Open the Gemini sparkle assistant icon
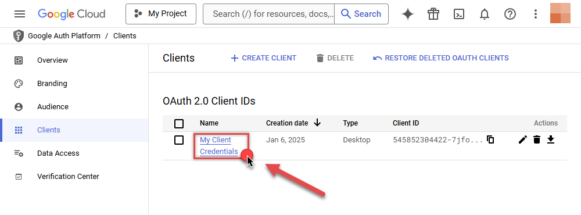 tap(408, 14)
